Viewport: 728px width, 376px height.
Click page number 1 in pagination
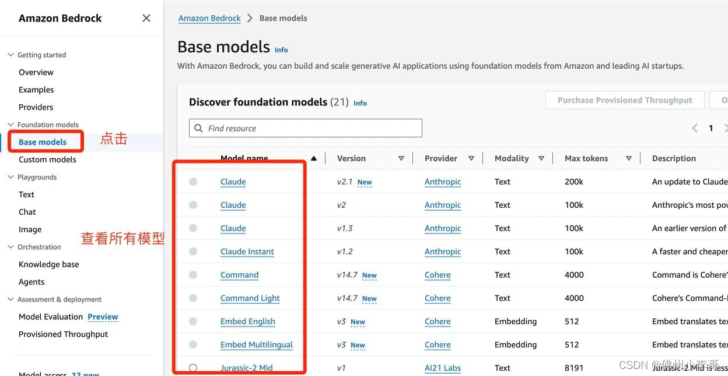pos(711,128)
